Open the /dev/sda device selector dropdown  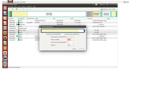(109, 9)
